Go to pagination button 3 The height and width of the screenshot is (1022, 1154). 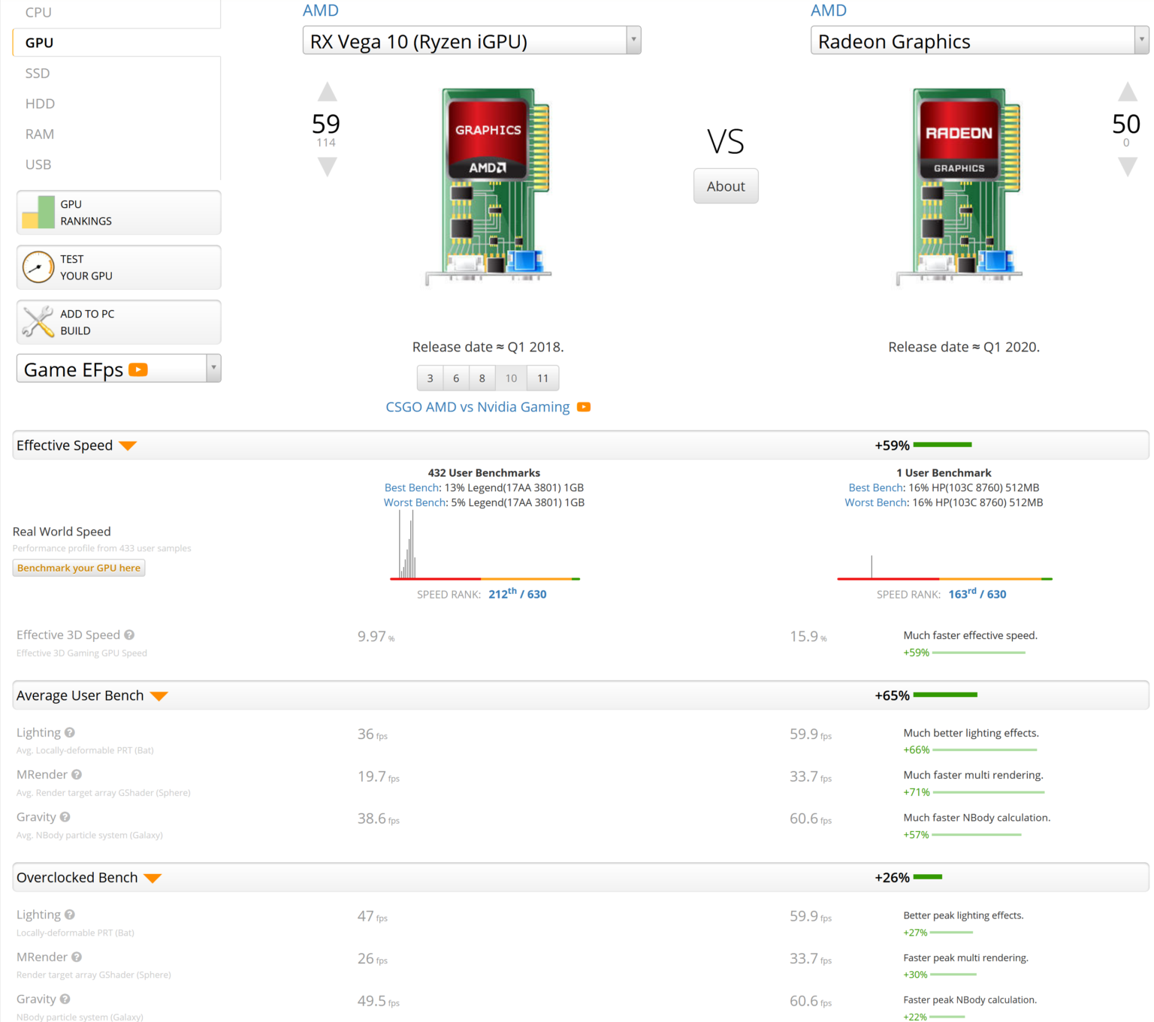(x=430, y=378)
